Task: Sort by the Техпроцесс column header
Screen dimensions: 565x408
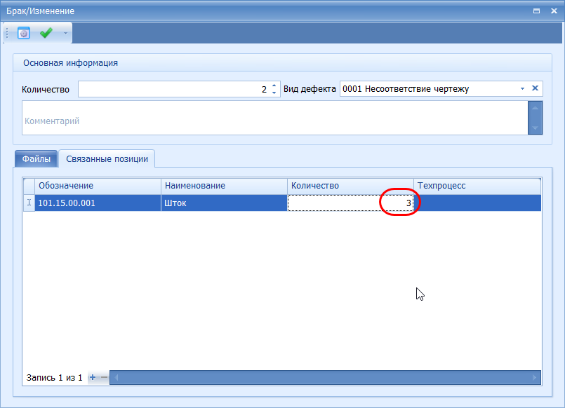Action: [x=477, y=185]
